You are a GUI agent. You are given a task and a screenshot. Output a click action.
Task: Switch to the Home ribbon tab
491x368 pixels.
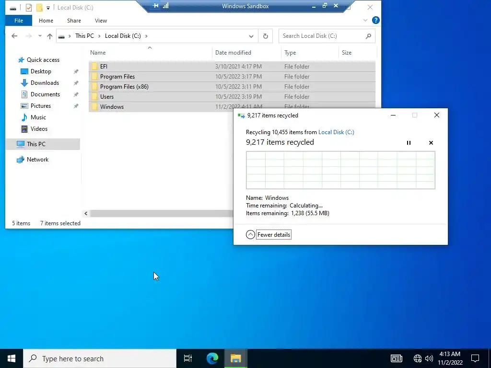pos(46,21)
